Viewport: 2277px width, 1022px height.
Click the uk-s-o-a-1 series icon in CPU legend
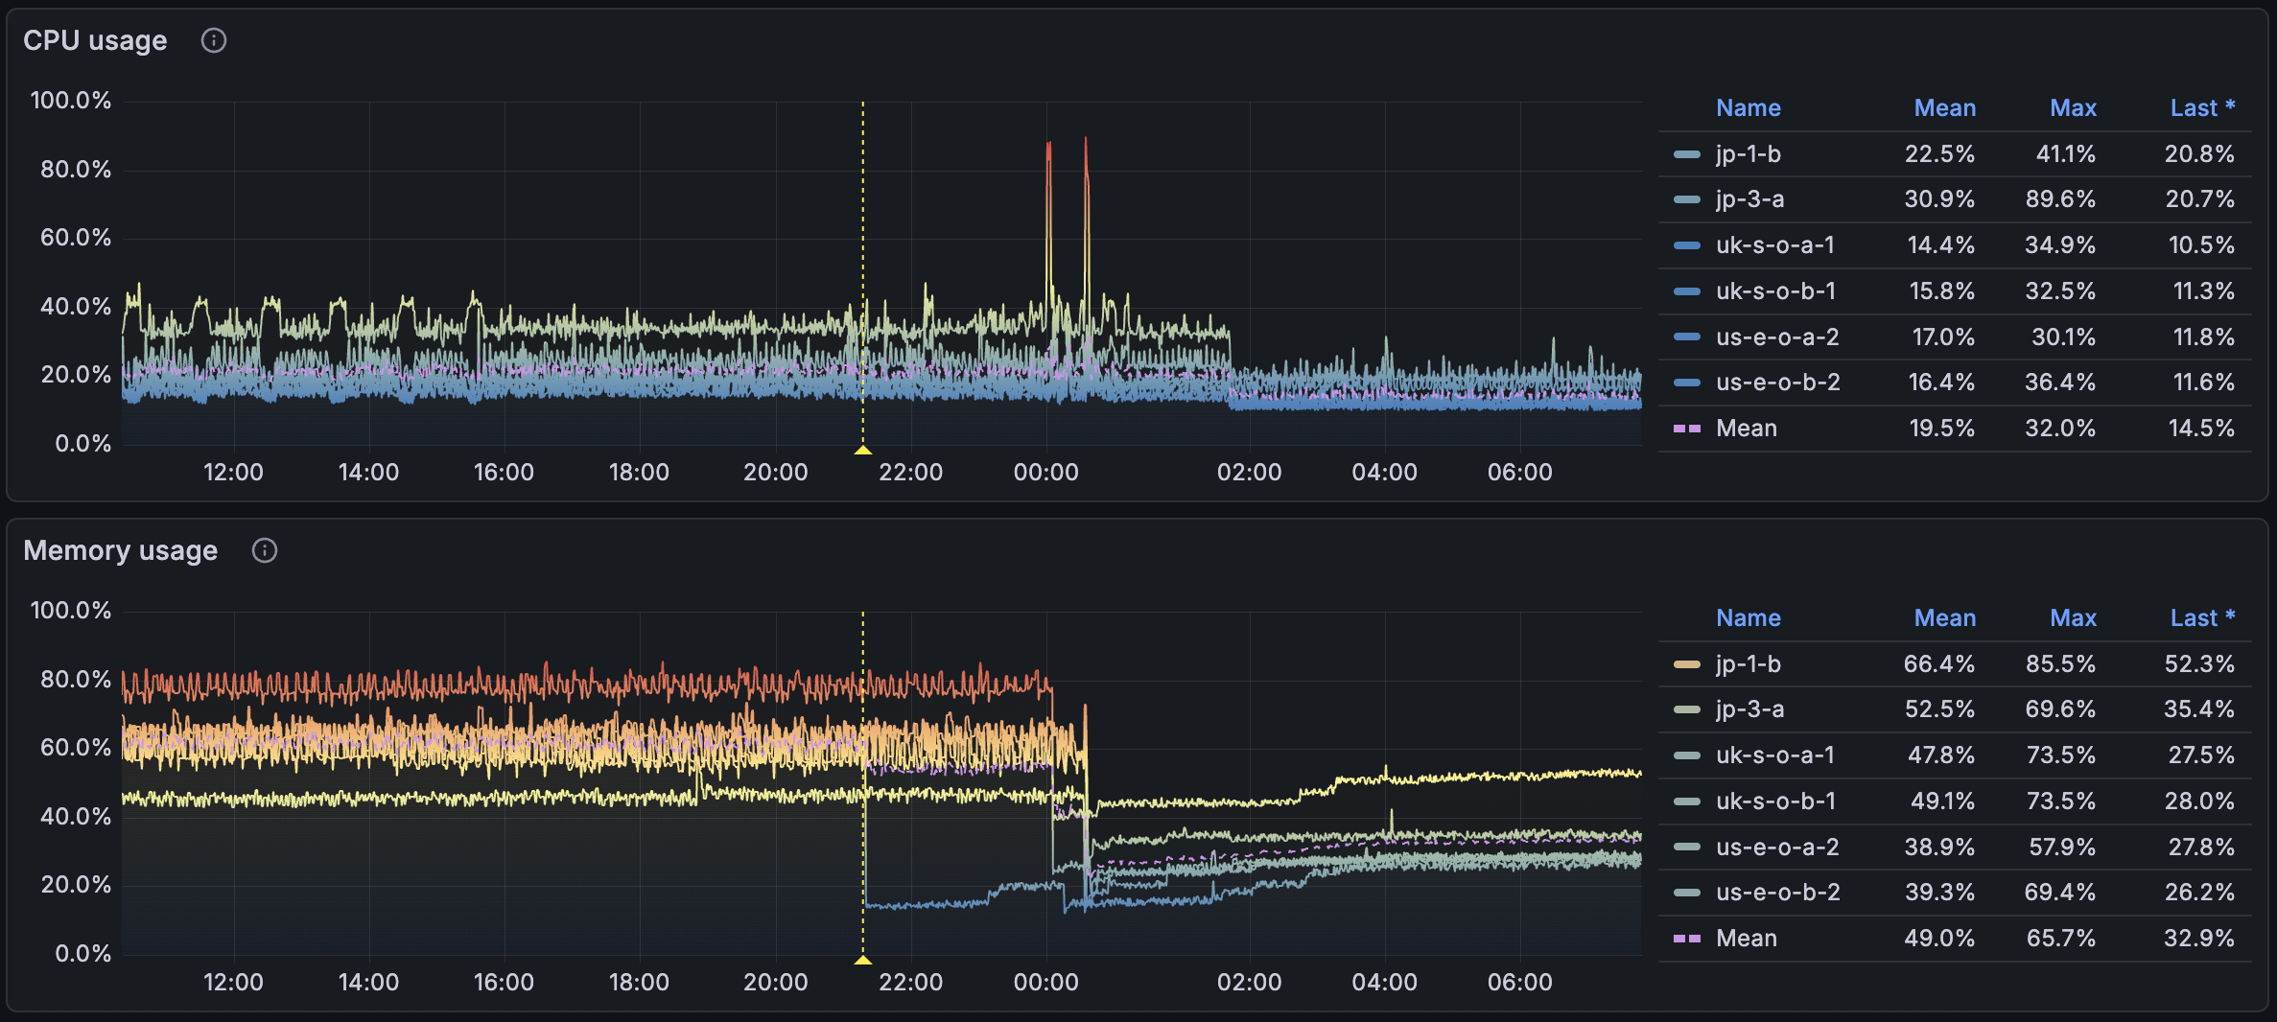coord(1685,244)
